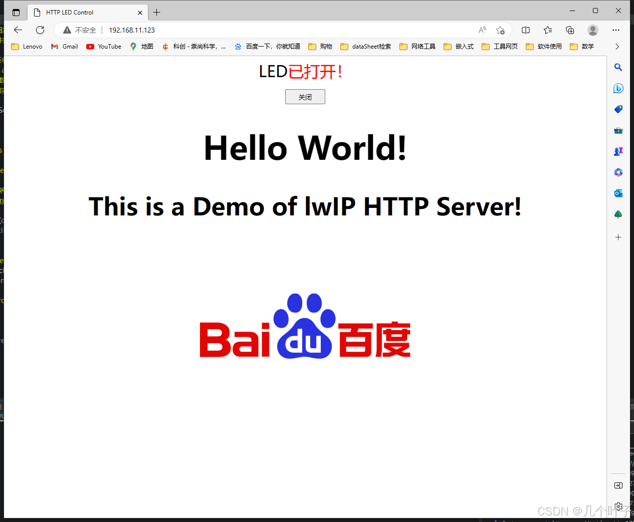Open the dataSheet检索 bookmarks folder

click(366, 47)
